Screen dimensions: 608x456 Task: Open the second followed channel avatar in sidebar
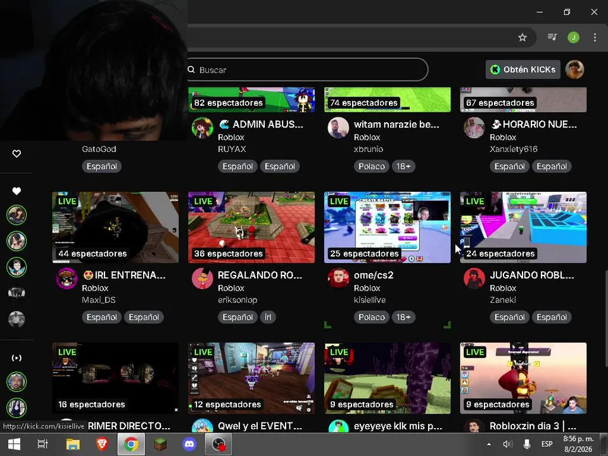pos(16,241)
